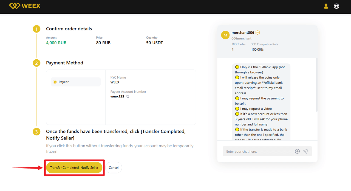Click Transfer Completed, Notify Seller button
Screen dimensions: 351x191
pyautogui.click(x=74, y=167)
